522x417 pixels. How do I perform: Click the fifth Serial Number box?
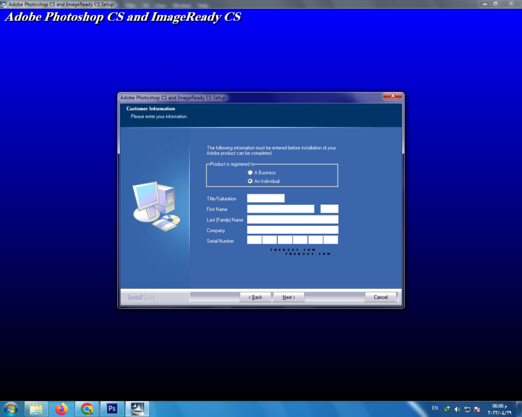point(315,240)
